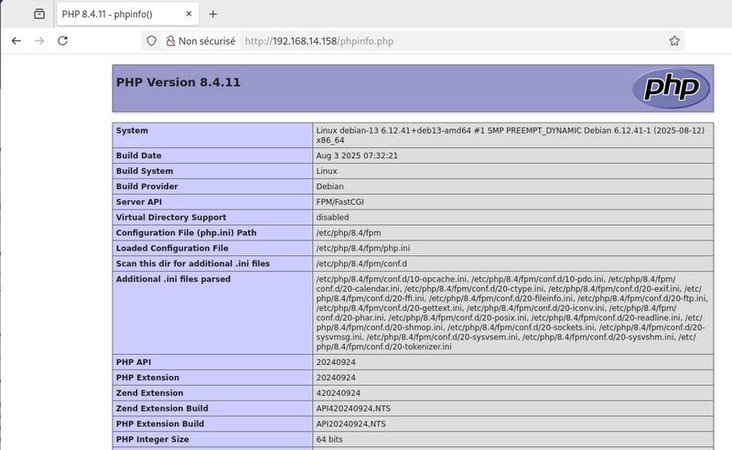
Task: Select the PHP 8.4.11 - phpinfo() tab
Action: point(119,14)
